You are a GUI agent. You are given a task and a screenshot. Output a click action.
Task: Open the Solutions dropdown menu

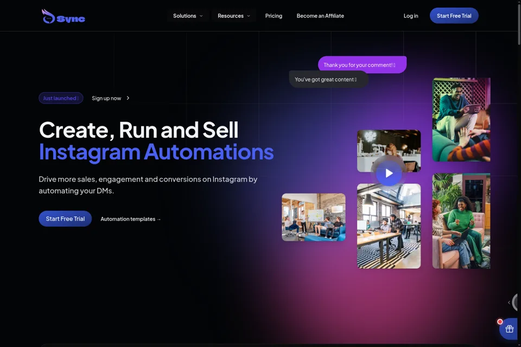[x=188, y=16]
